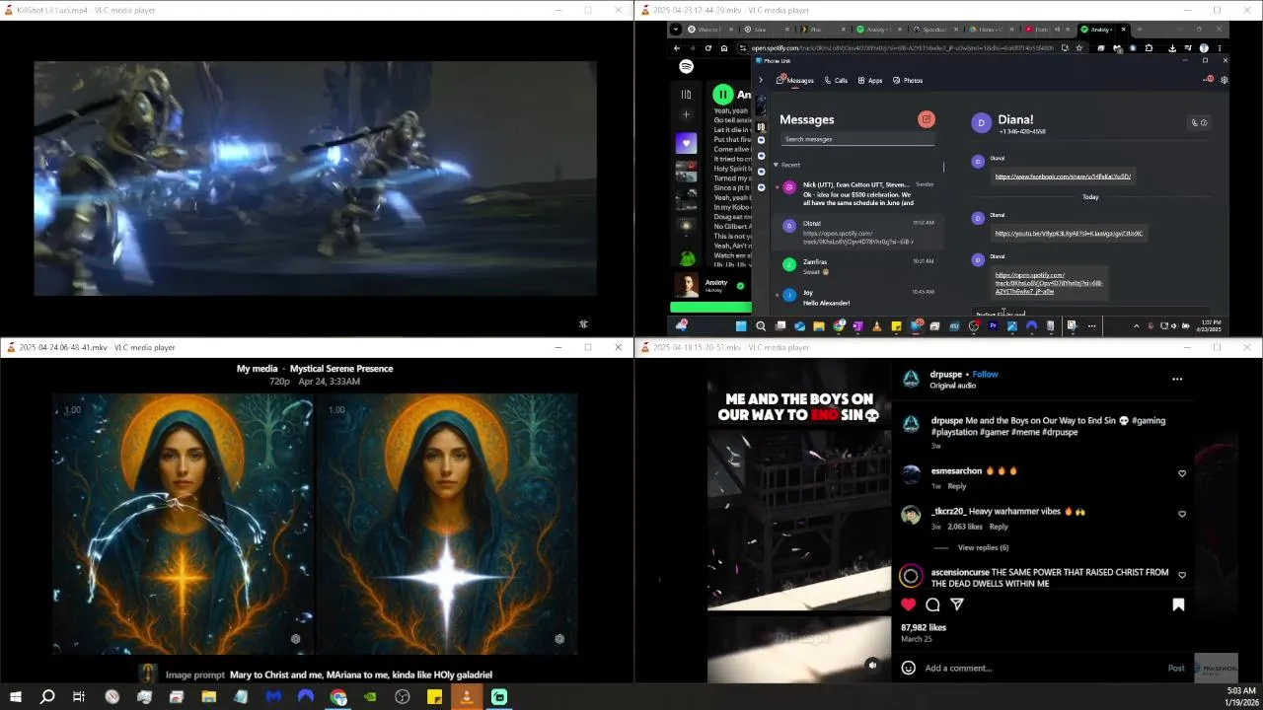The image size is (1263, 710).
Task: Pause the Anxiety track with Spotify's green button
Action: coord(723,95)
